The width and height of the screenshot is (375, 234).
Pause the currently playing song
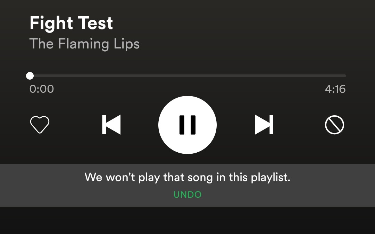pos(187,125)
